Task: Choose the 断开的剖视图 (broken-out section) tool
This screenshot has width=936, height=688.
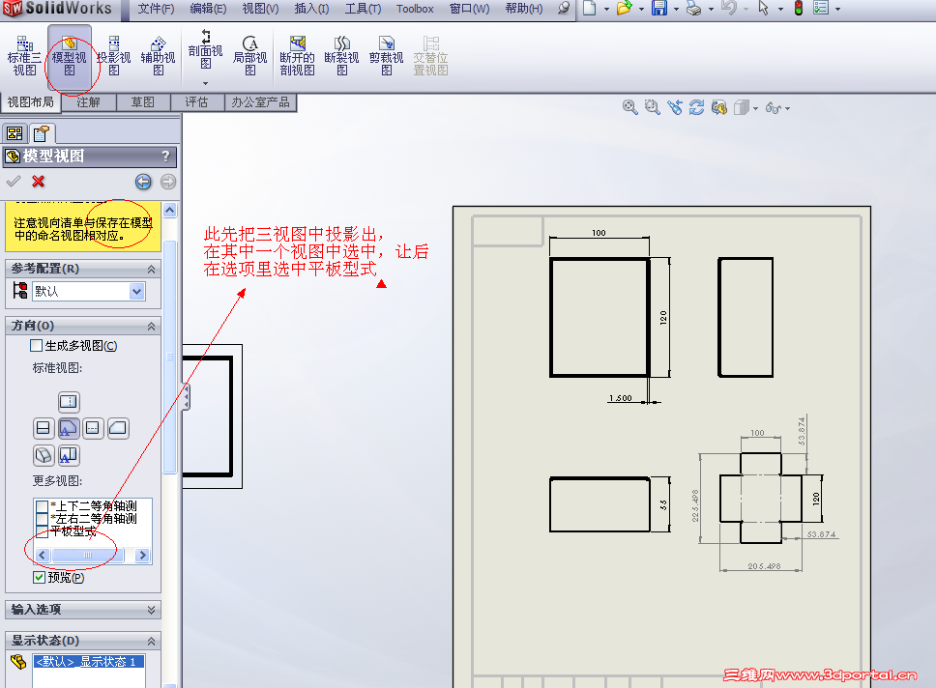Action: (x=297, y=55)
